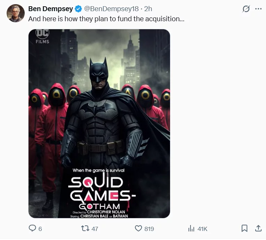Open the 2h timestamp permalink
The height and width of the screenshot is (240, 266).
148,9
